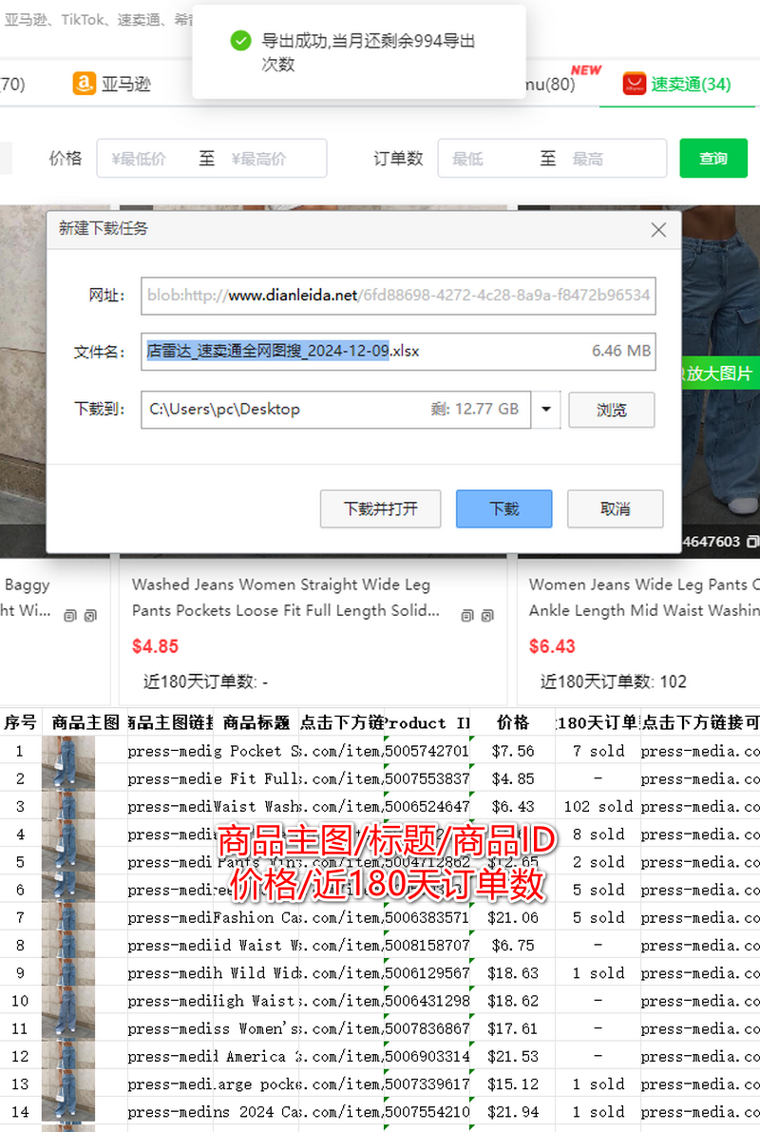Image resolution: width=760 pixels, height=1132 pixels.
Task: Close the 新建下载任务 dialog
Action: tap(658, 229)
